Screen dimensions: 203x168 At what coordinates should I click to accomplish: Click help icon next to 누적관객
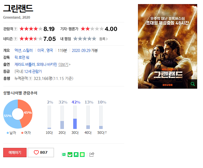point(30,78)
